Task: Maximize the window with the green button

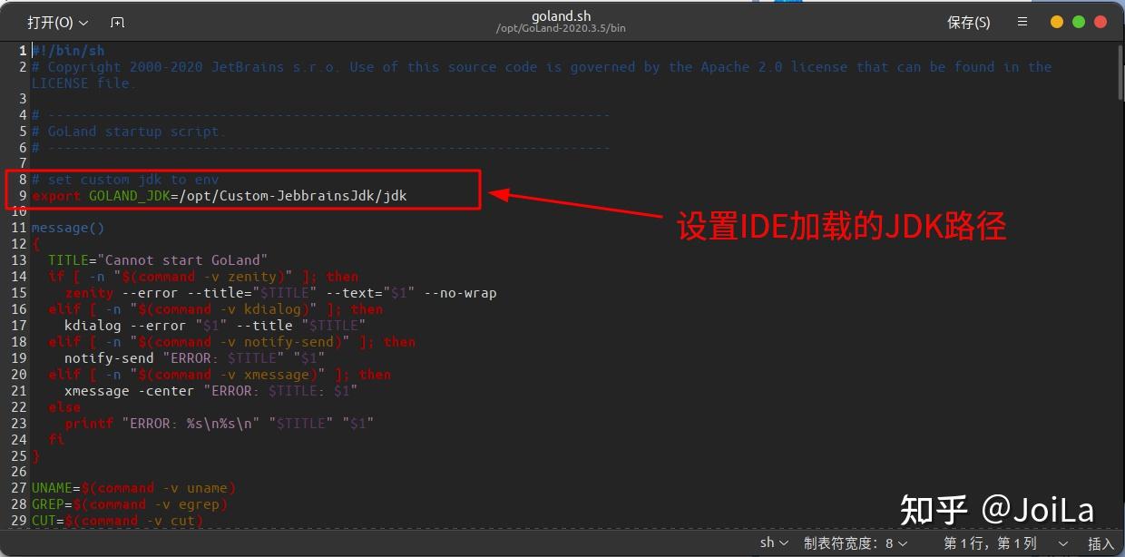Action: tap(1079, 22)
